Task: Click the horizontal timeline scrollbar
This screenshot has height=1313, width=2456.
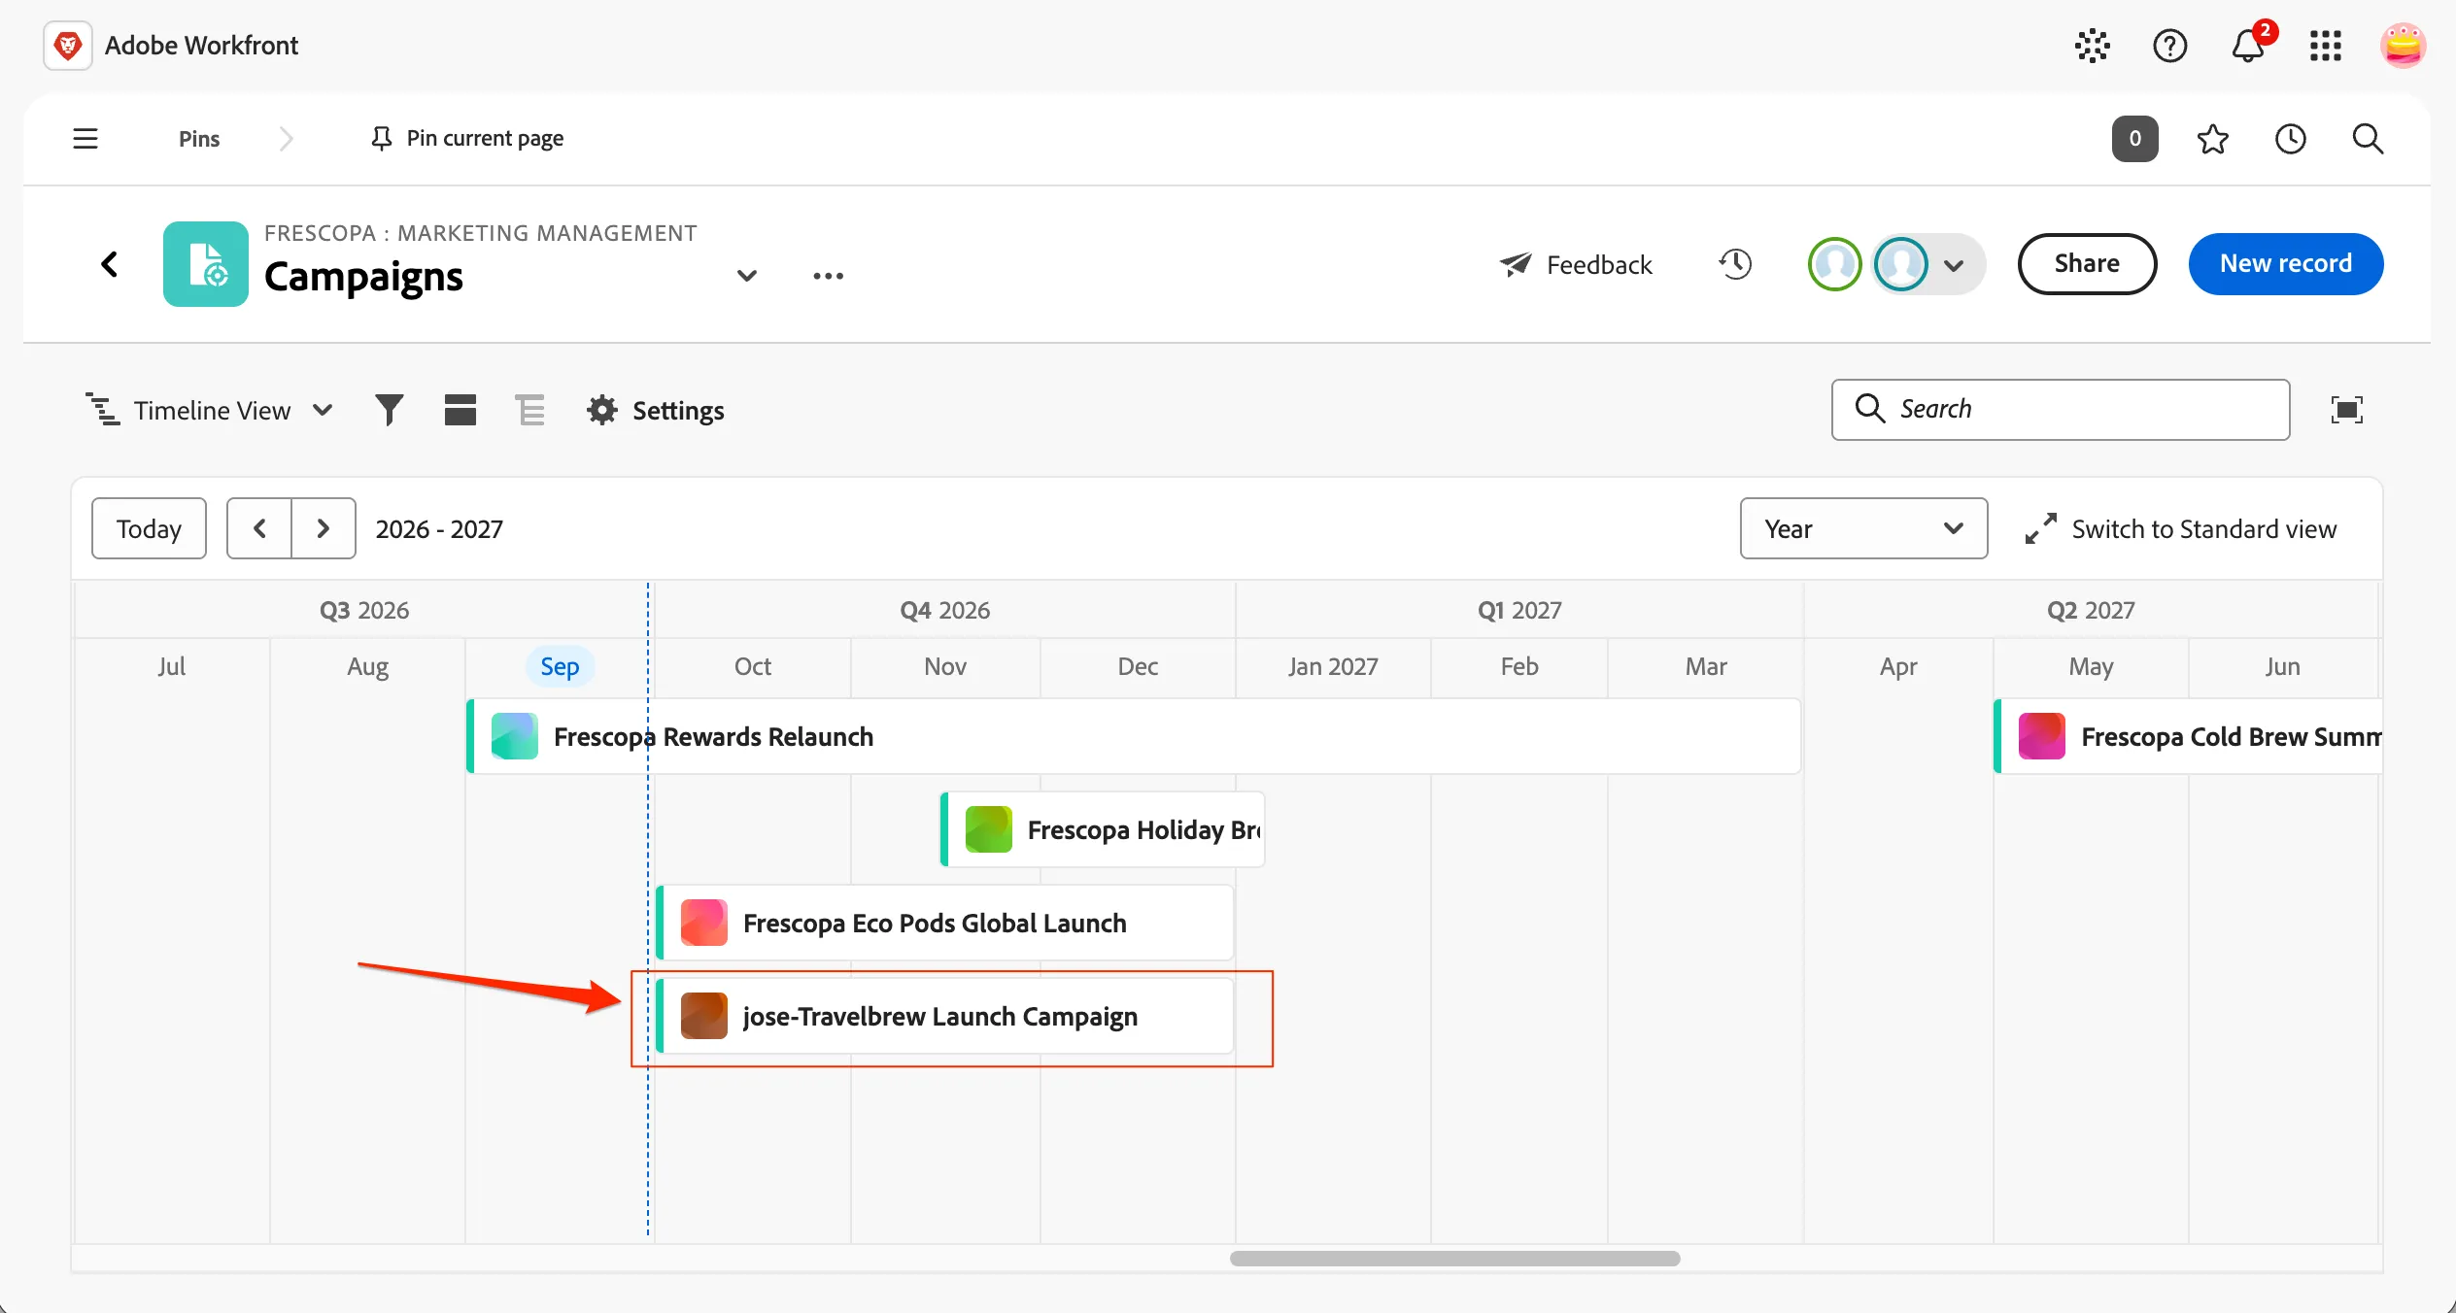Action: 1454,1259
